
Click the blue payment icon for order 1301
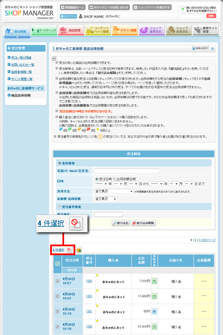[x=154, y=312]
